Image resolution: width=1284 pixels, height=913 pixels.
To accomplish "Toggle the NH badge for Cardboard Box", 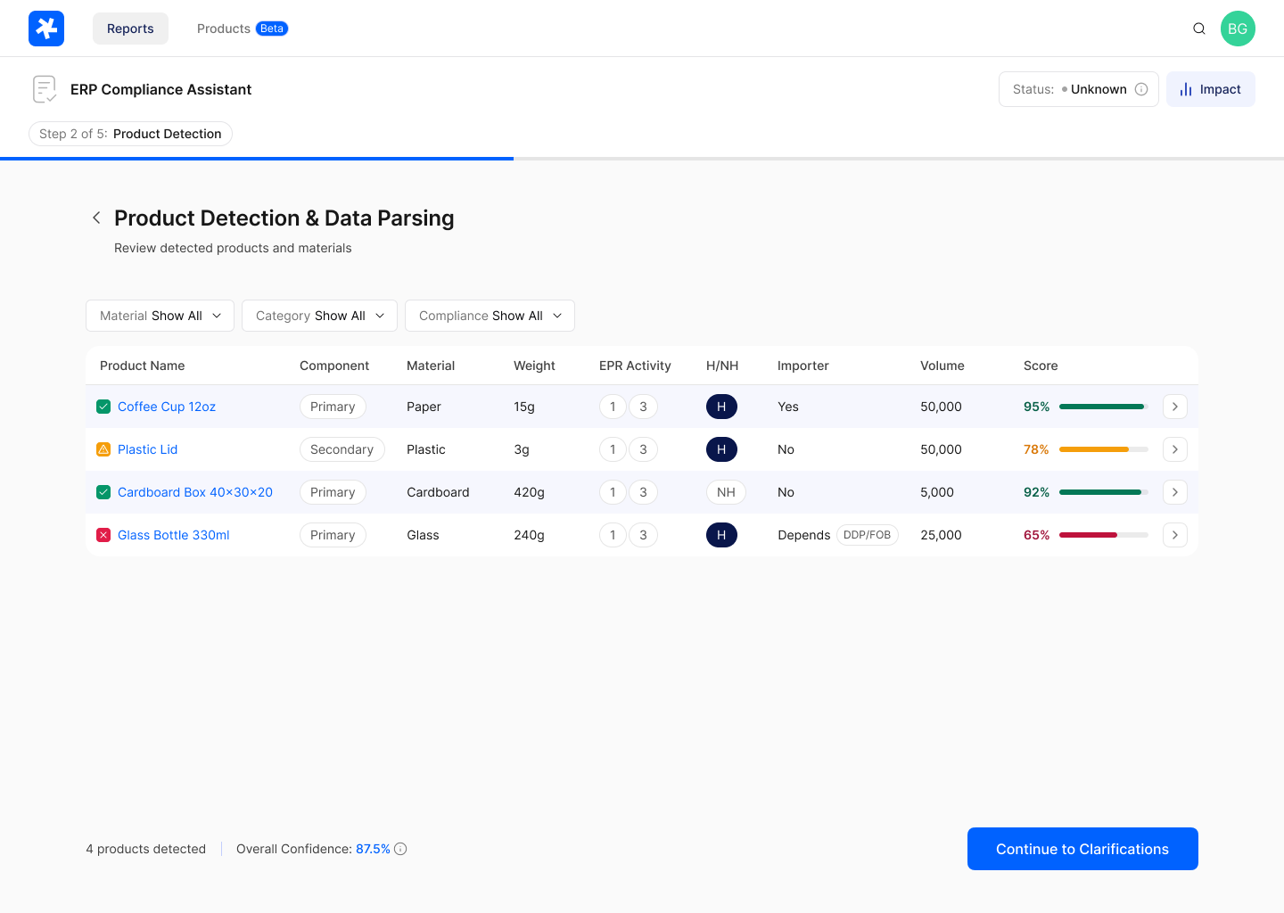I will [x=726, y=491].
